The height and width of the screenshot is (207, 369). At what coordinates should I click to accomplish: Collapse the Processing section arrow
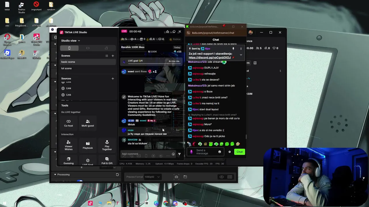click(x=55, y=175)
